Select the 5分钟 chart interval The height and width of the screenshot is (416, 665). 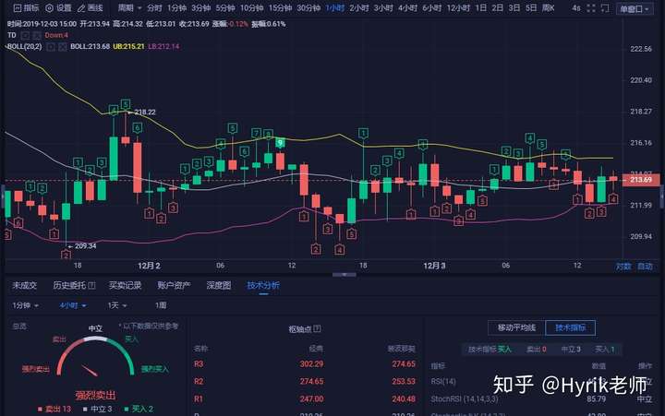225,7
